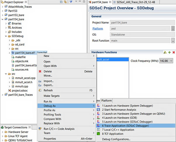Click red X to remove hardware function
The height and width of the screenshot is (142, 176).
coord(174,52)
